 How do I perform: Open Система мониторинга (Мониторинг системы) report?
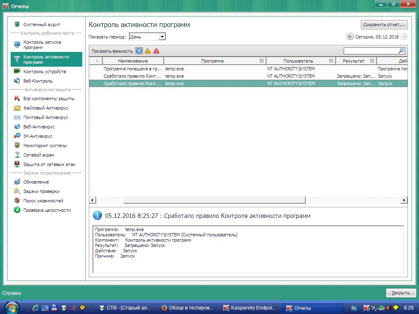click(45, 146)
